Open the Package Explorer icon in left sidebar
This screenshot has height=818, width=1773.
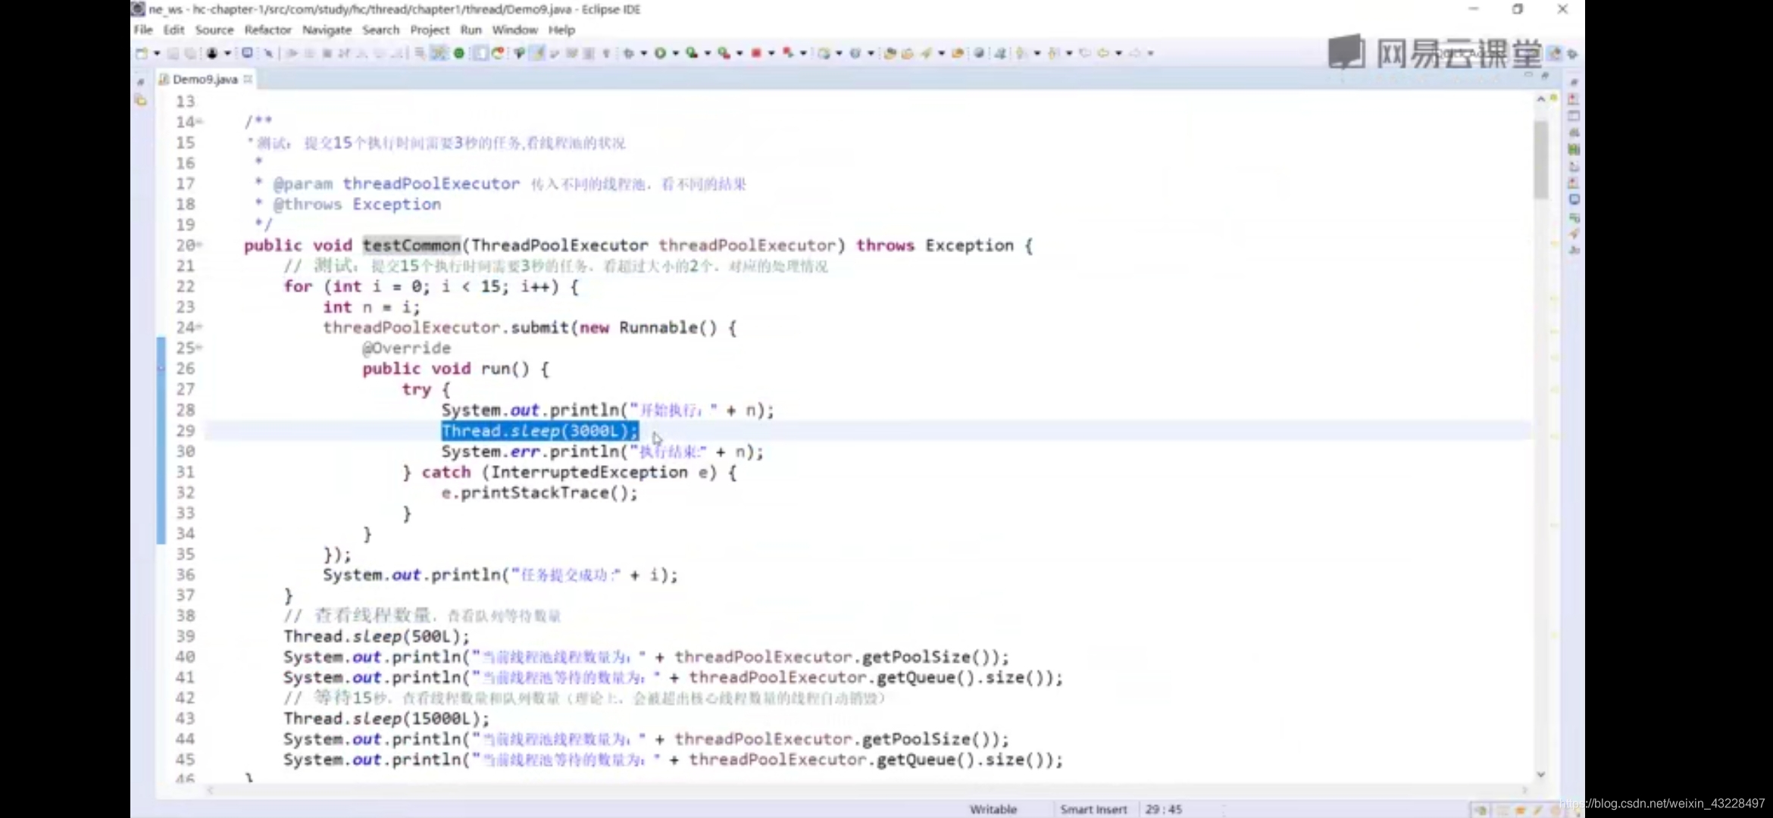(x=140, y=100)
